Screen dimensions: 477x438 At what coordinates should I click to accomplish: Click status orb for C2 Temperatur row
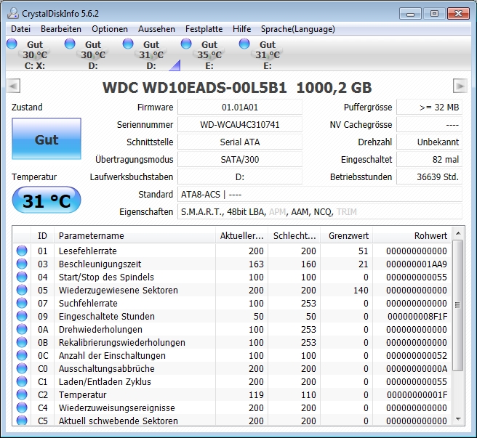click(x=22, y=394)
